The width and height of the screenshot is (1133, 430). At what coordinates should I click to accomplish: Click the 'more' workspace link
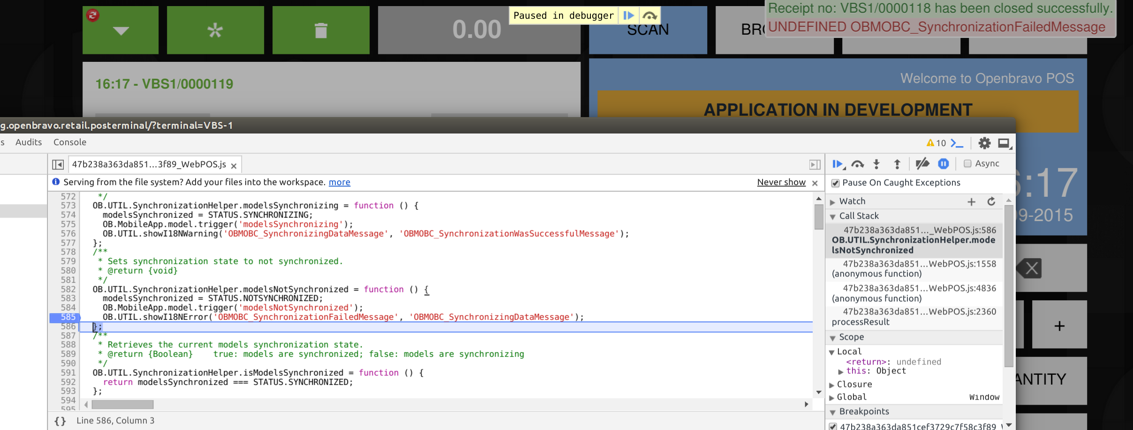(339, 182)
